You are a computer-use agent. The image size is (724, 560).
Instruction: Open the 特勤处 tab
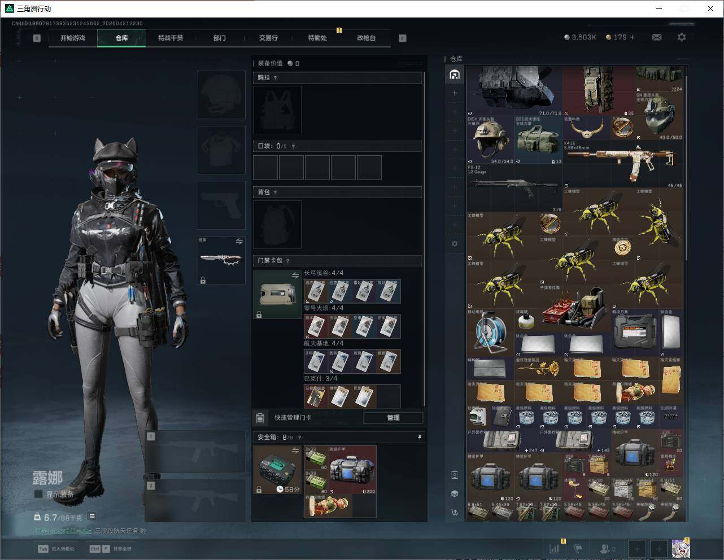tap(317, 38)
